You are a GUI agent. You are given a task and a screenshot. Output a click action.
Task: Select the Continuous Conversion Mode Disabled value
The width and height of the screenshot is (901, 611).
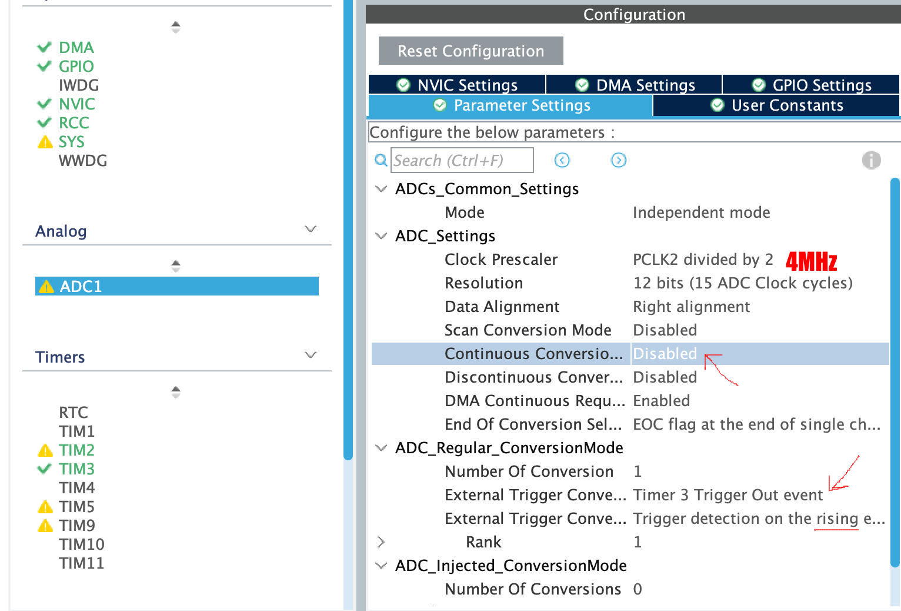click(665, 354)
